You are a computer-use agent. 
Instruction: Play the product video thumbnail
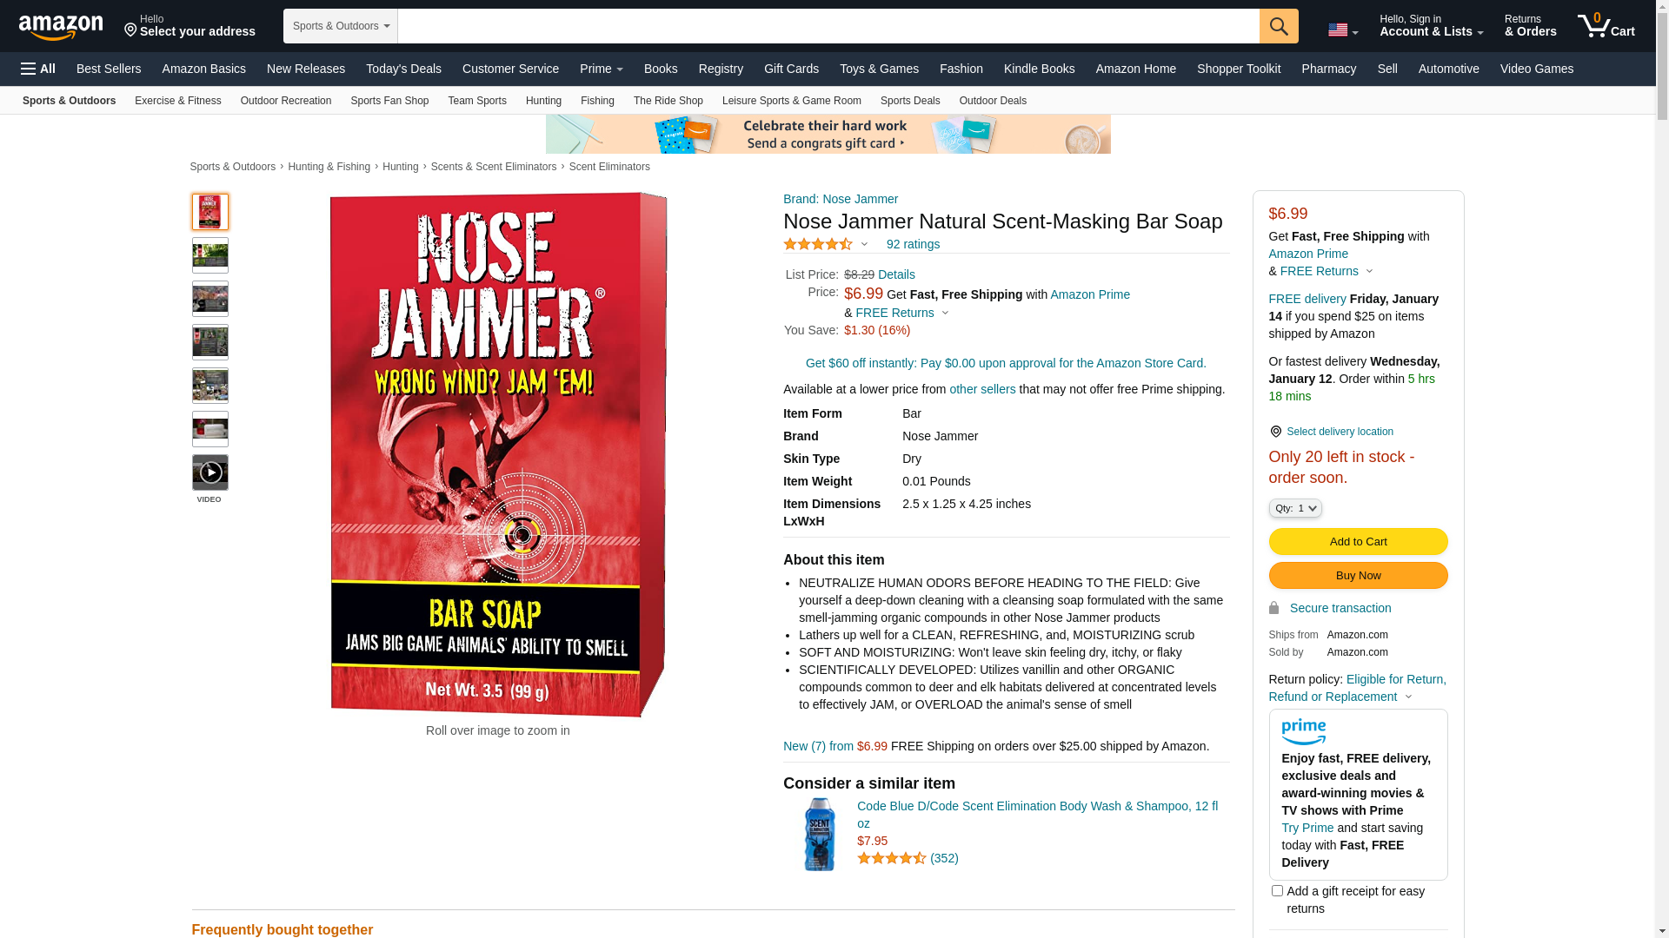pyautogui.click(x=210, y=472)
